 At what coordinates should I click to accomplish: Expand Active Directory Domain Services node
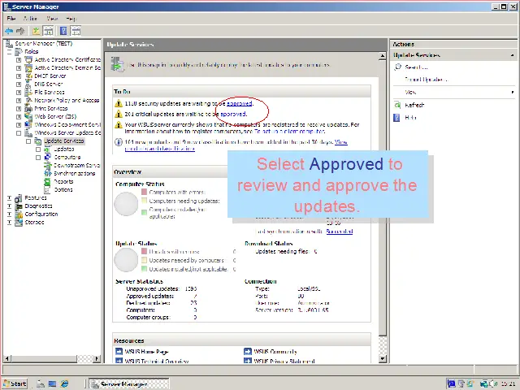pyautogui.click(x=19, y=68)
